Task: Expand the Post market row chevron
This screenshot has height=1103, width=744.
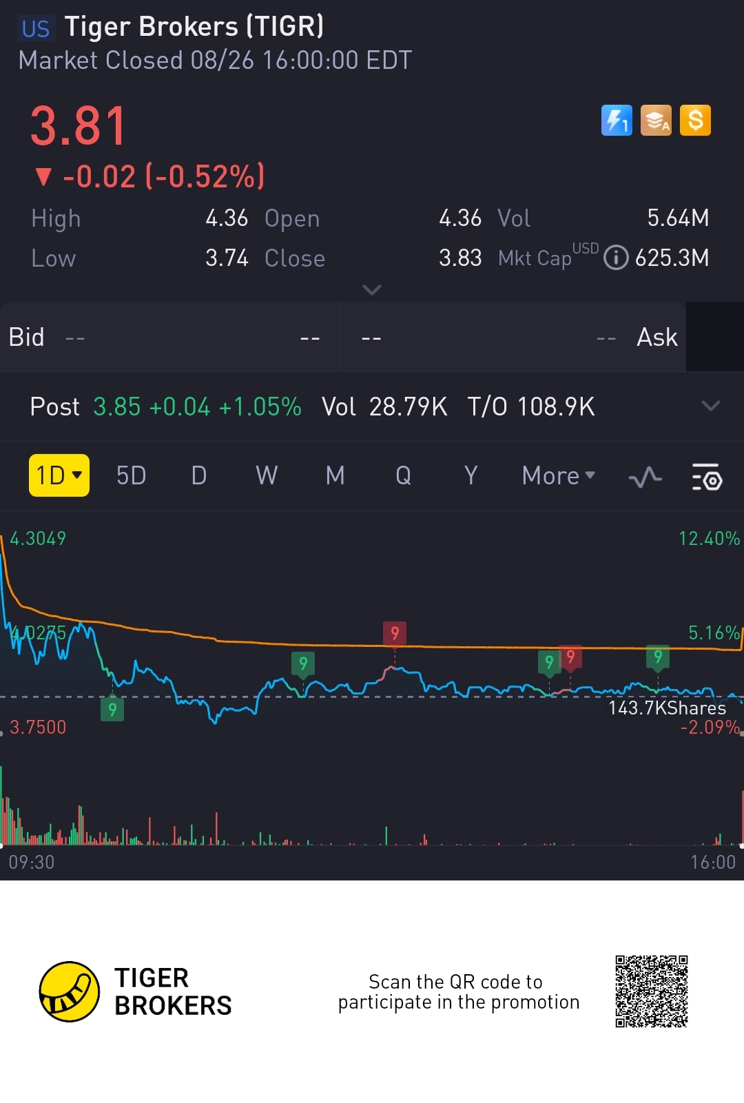Action: coord(711,406)
